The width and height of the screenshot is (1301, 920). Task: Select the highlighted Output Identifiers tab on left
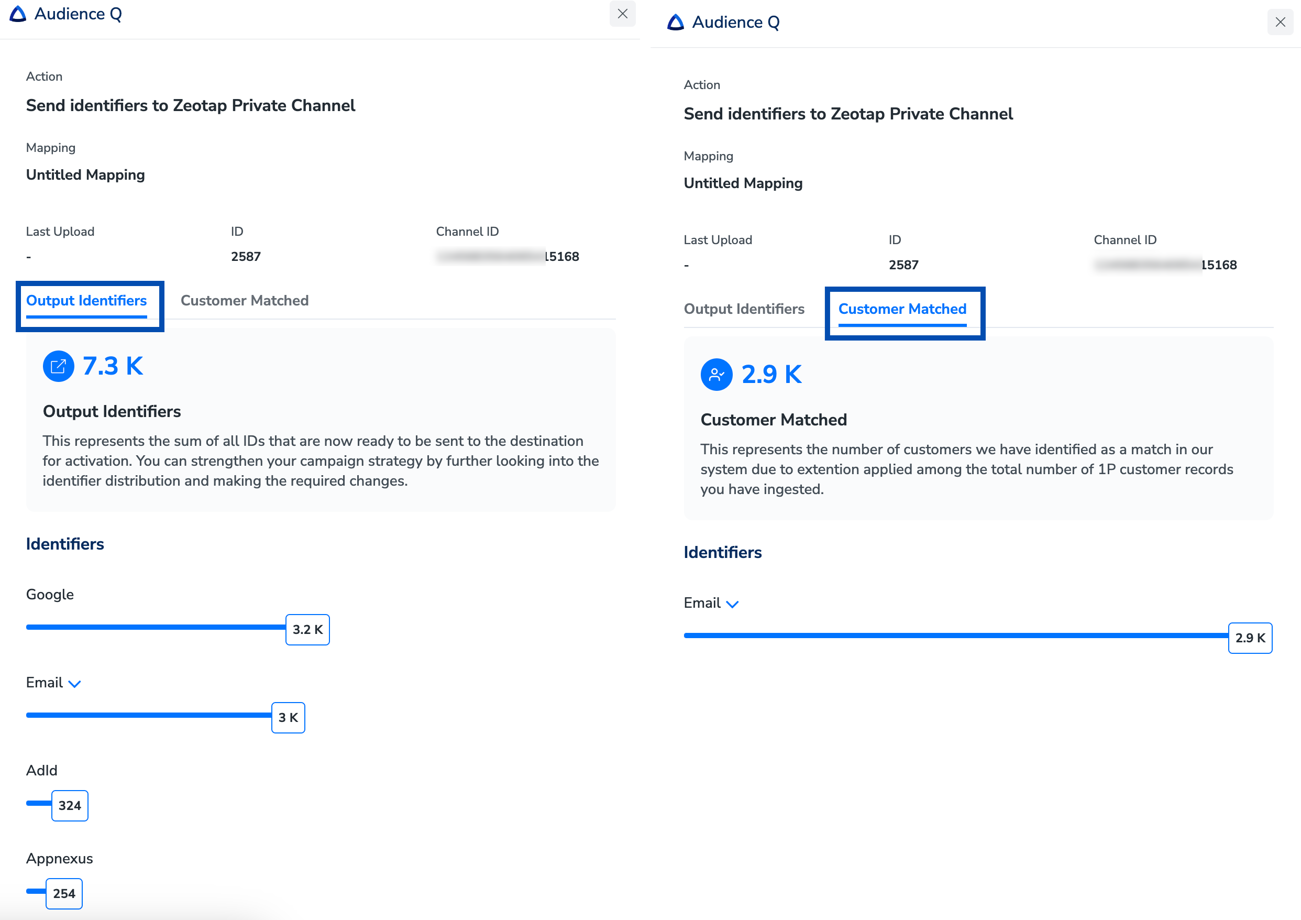[86, 300]
